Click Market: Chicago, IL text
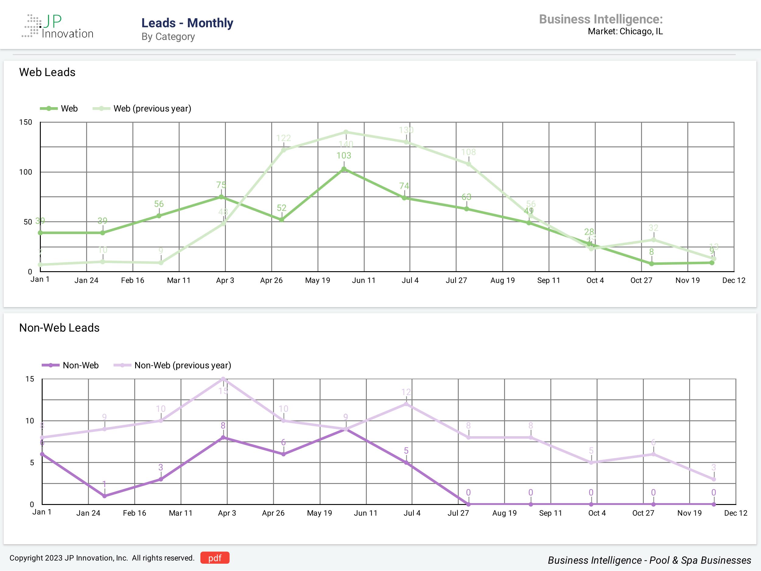The height and width of the screenshot is (571, 761). [x=625, y=31]
